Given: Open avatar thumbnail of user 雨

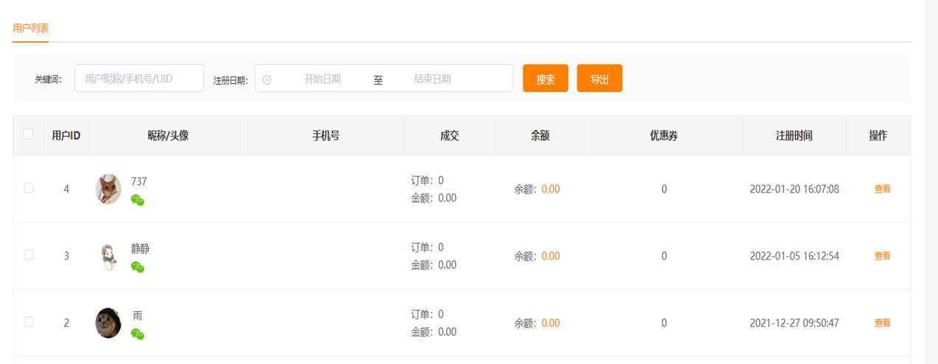Looking at the screenshot, I should pyautogui.click(x=108, y=323).
